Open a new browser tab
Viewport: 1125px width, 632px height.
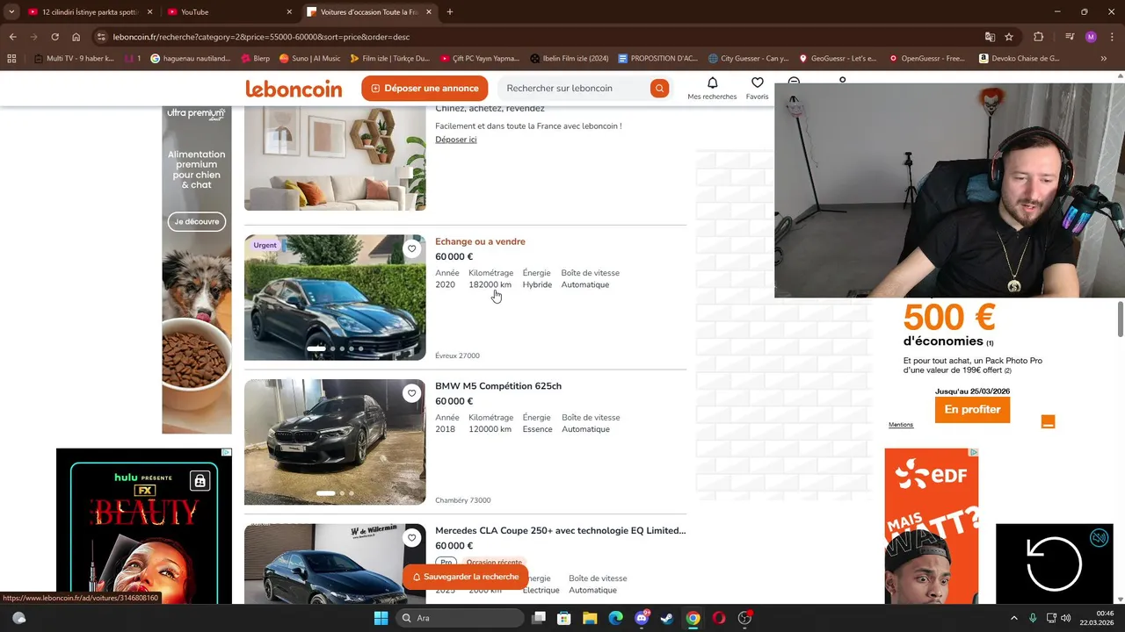(x=450, y=12)
